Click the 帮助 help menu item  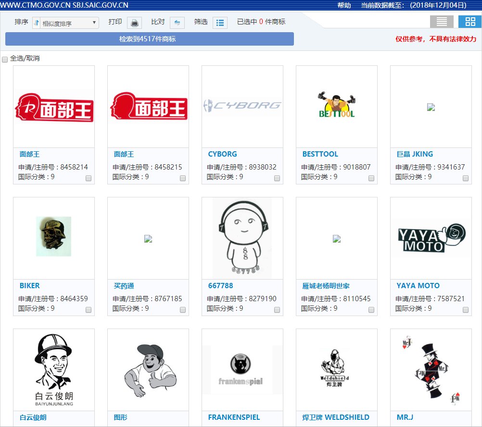[343, 4]
